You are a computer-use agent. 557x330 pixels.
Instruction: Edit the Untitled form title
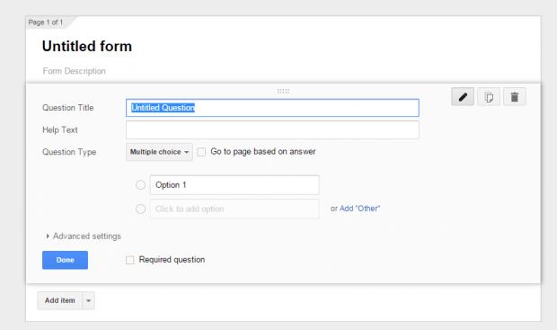[x=87, y=46]
